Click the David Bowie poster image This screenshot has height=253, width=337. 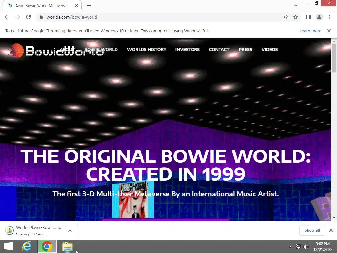(x=133, y=199)
